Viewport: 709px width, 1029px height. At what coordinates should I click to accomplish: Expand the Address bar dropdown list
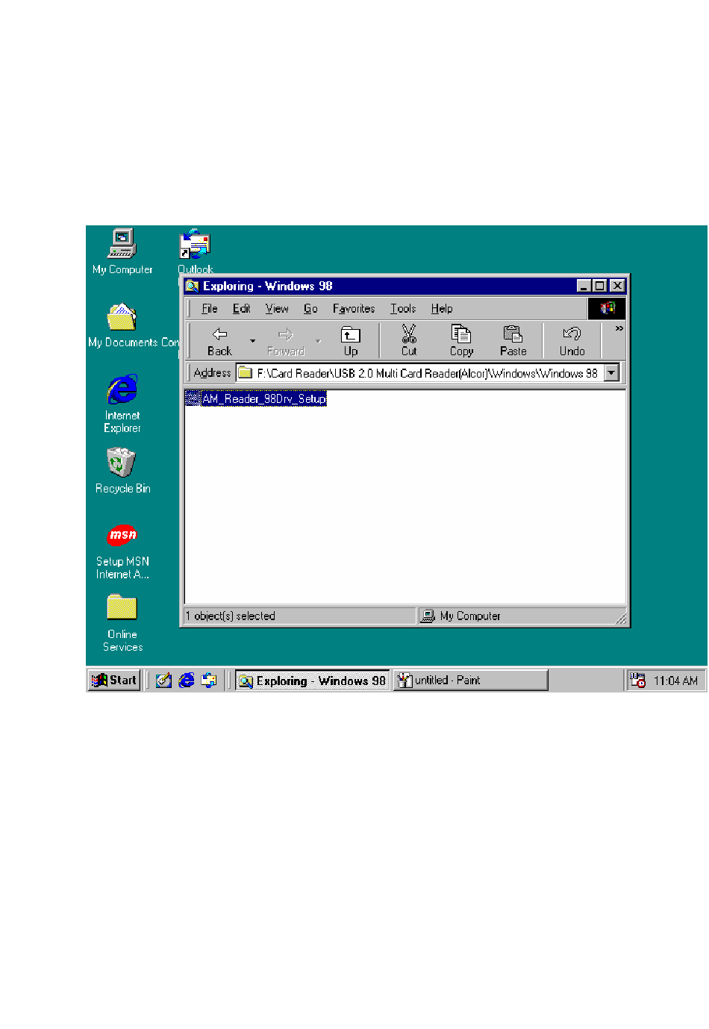pyautogui.click(x=611, y=372)
